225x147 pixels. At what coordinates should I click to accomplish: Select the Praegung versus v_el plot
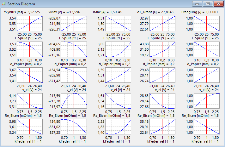(x=207, y=75)
